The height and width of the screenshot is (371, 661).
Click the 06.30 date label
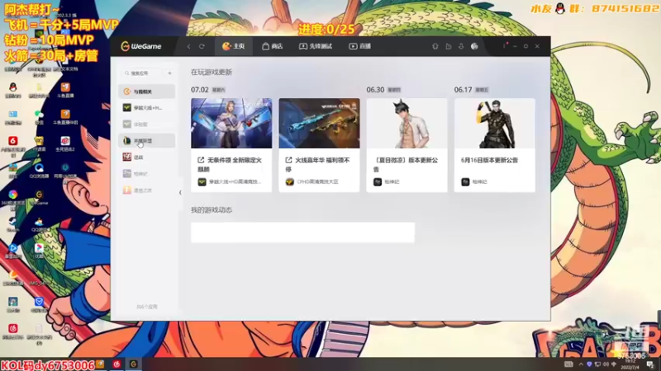pos(375,90)
